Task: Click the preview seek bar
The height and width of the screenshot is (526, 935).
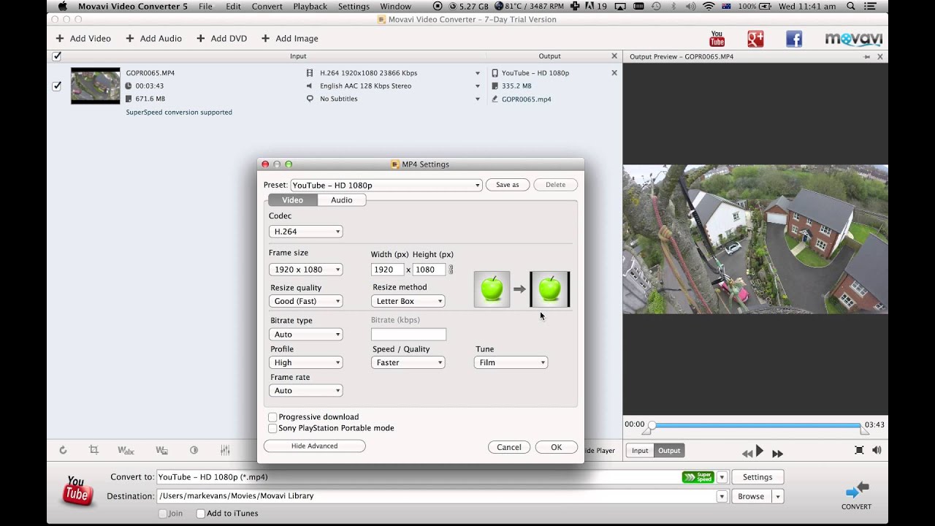Action: [755, 425]
